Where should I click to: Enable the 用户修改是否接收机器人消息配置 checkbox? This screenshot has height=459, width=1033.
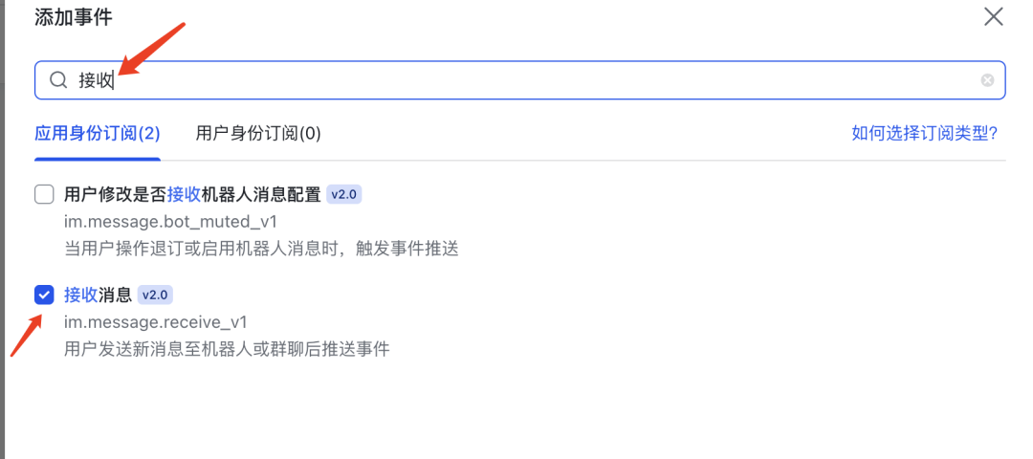(44, 194)
